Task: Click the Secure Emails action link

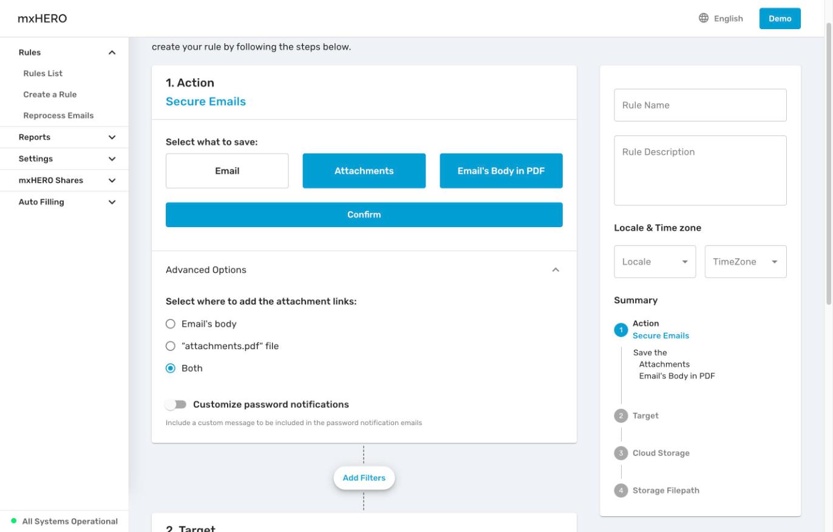Action: (206, 101)
